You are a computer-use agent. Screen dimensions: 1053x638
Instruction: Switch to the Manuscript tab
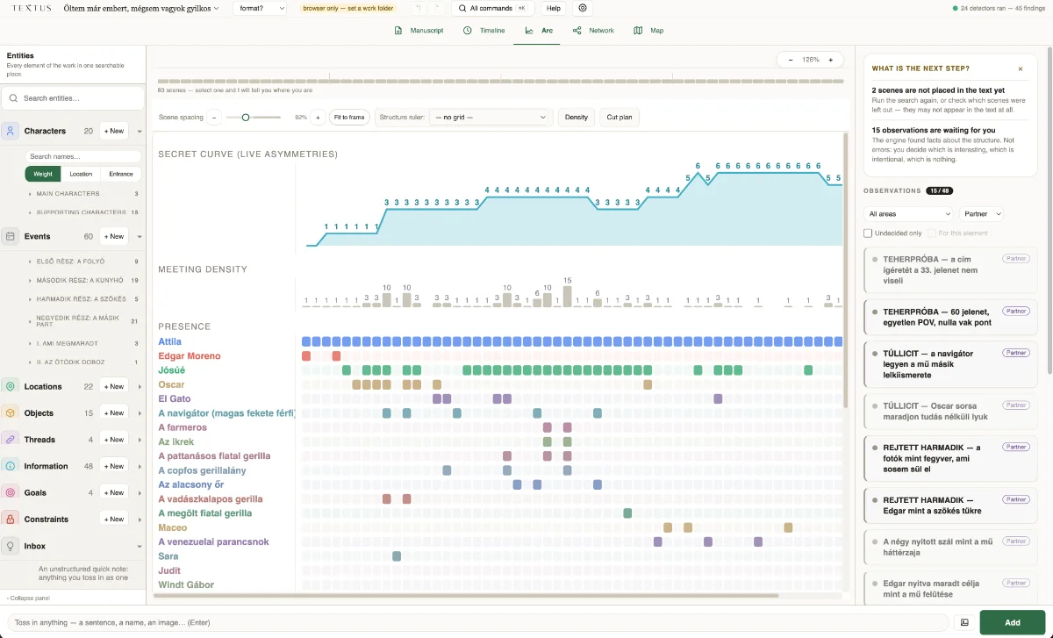(x=419, y=31)
